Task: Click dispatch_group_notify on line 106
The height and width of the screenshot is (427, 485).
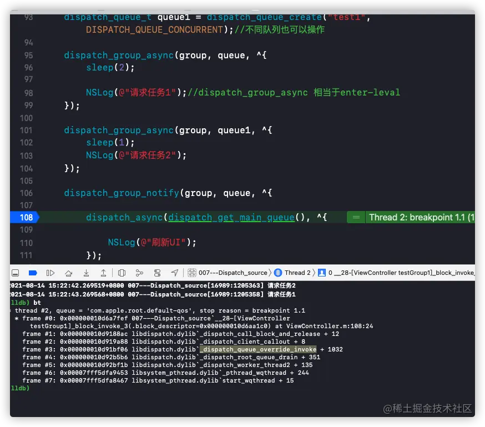Action: pyautogui.click(x=121, y=193)
